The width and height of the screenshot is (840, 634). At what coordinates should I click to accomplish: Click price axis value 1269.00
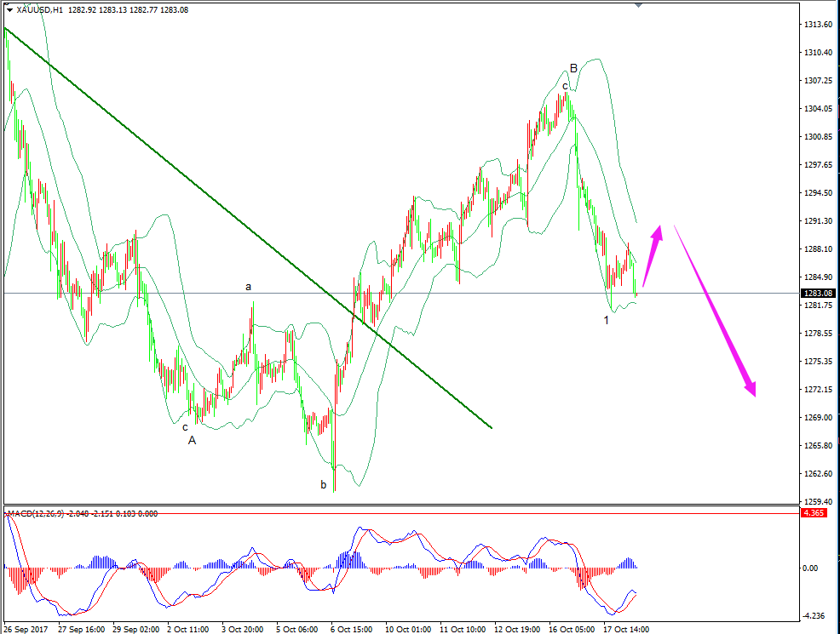(x=818, y=418)
